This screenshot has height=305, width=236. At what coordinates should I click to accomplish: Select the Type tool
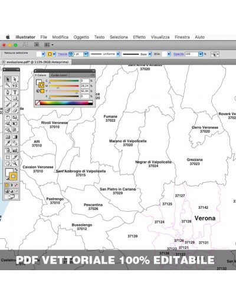click(x=15, y=92)
